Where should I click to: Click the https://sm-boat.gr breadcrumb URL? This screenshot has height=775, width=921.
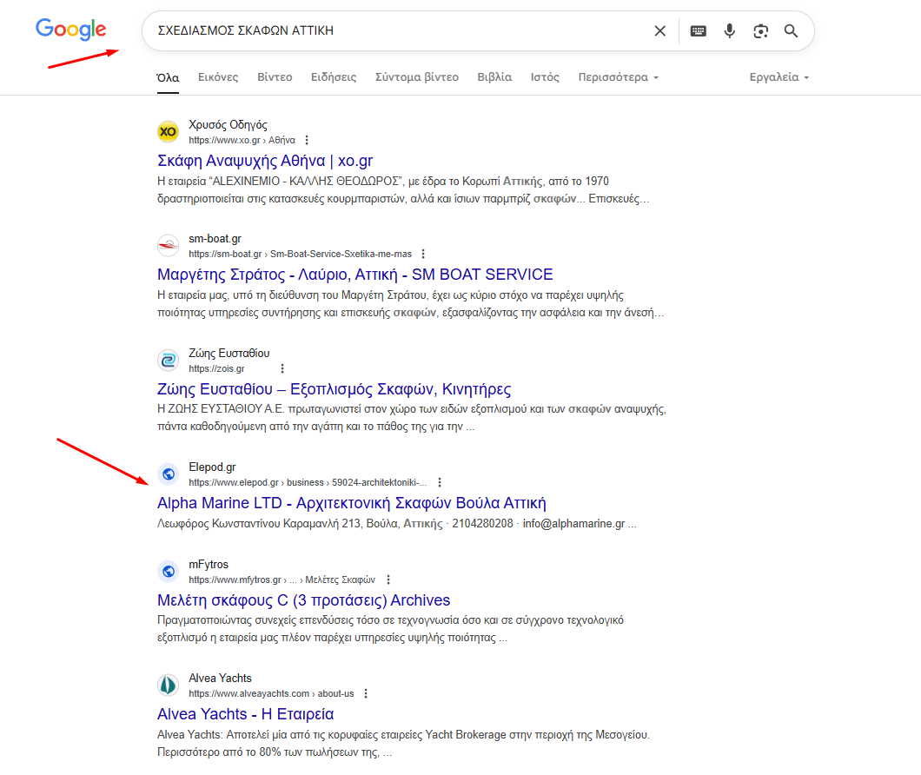[x=300, y=254]
